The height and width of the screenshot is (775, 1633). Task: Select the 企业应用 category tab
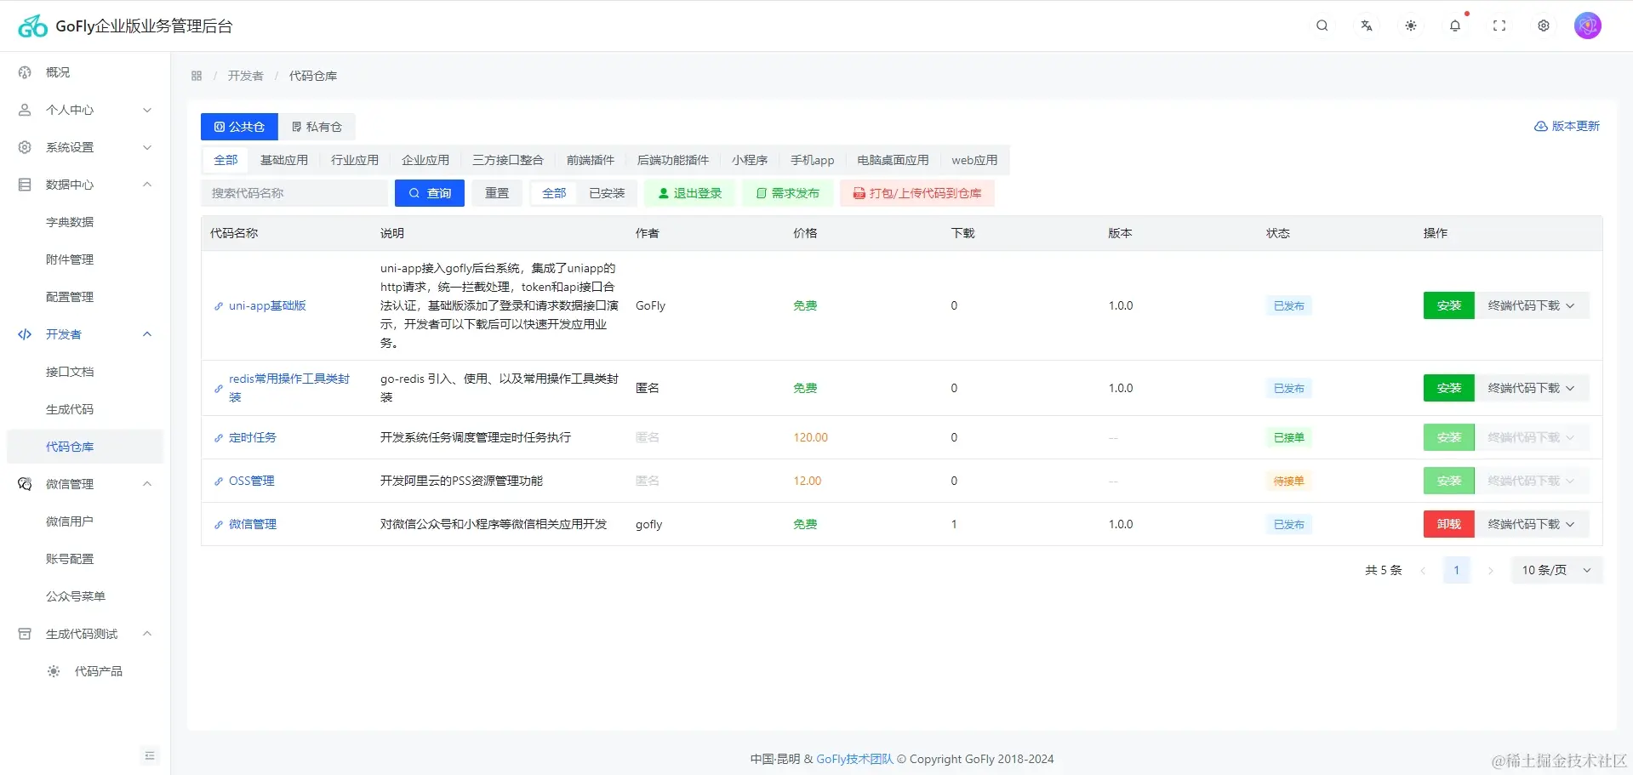pos(425,160)
